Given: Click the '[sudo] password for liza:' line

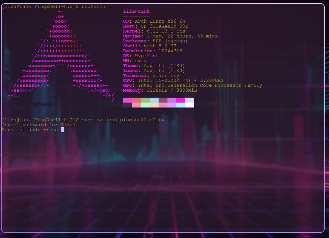Looking at the screenshot, I should (x=39, y=125).
